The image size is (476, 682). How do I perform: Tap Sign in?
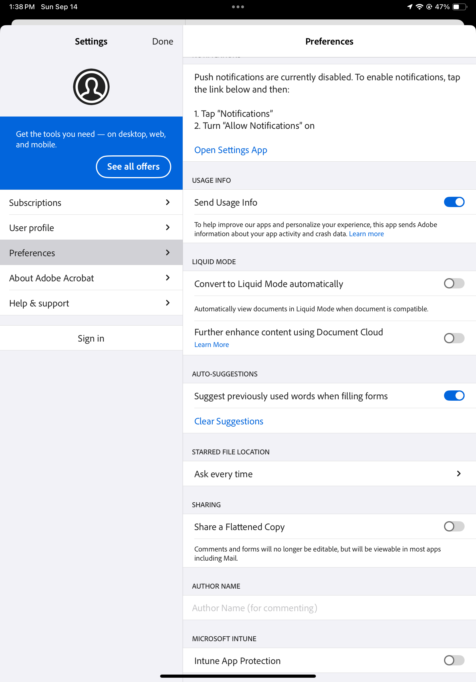point(91,338)
